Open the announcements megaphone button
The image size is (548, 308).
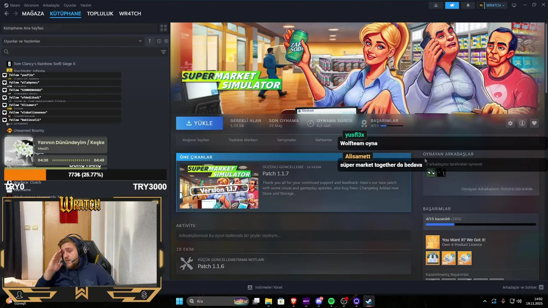tap(452, 5)
